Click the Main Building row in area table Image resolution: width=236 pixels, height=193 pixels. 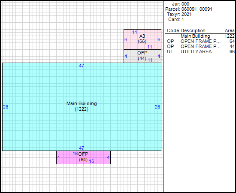[x=200, y=36]
